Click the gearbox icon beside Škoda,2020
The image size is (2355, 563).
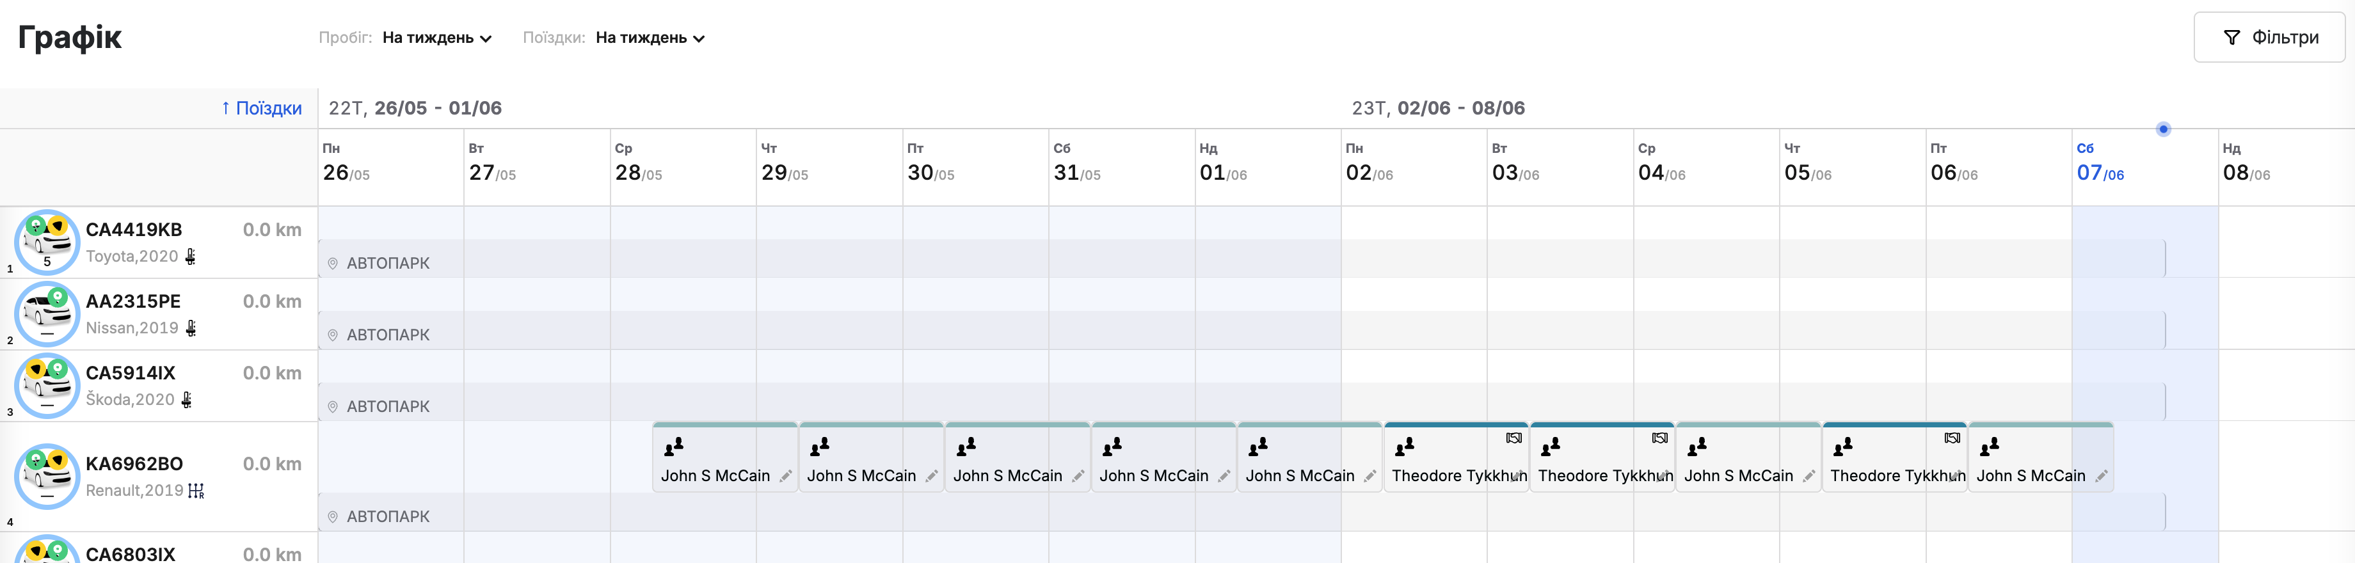tap(186, 399)
